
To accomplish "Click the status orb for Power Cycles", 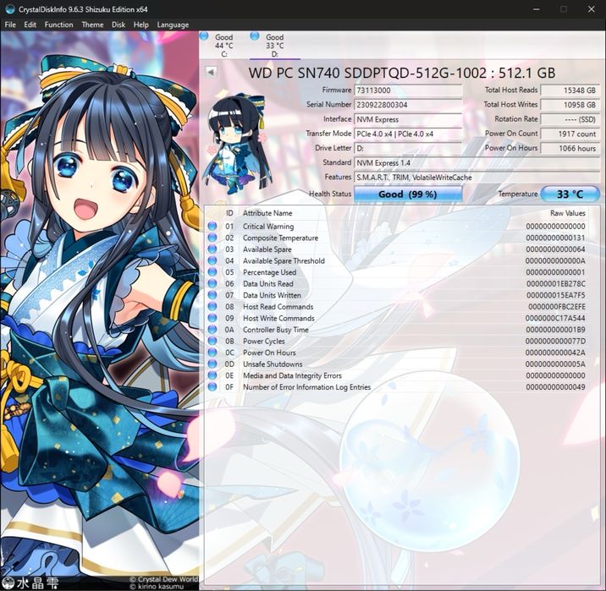I will 212,341.
